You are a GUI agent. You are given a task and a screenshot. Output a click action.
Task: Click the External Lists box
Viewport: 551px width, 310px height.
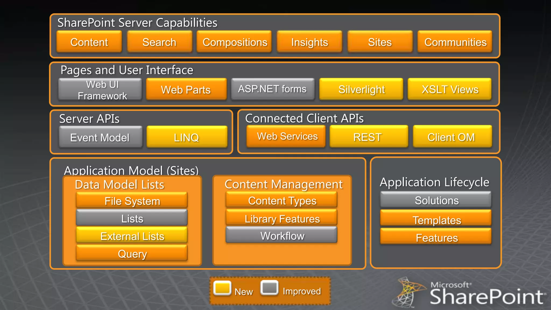pos(132,235)
